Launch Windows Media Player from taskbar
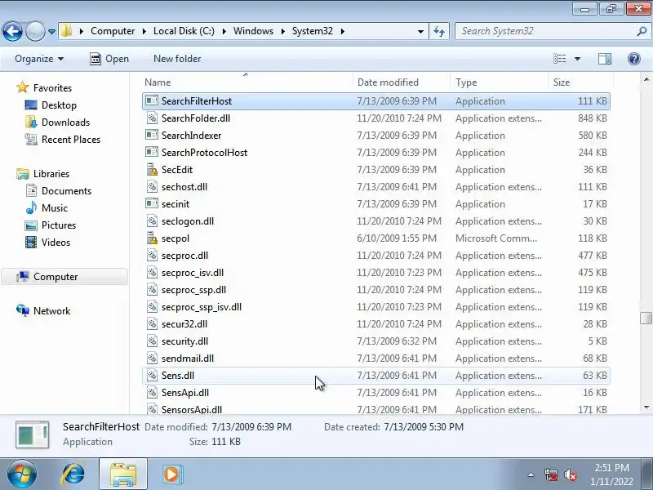The width and height of the screenshot is (653, 490). click(x=171, y=474)
